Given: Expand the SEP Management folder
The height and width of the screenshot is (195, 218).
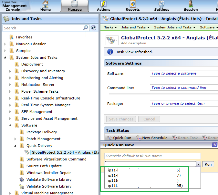Looking at the screenshot, I should pos(10,112).
